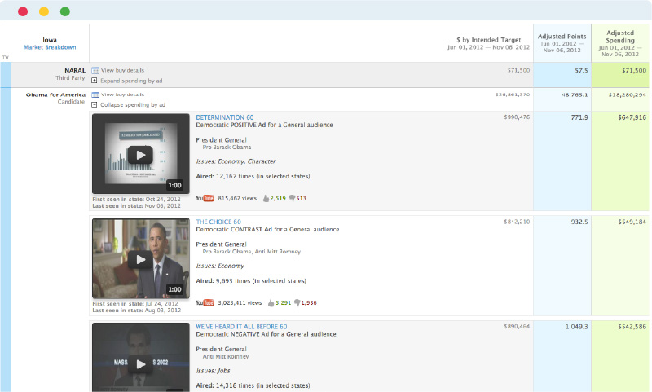The width and height of the screenshot is (652, 392).
Task: Play the DETERMINATION 60 ad video
Action: [x=140, y=155]
